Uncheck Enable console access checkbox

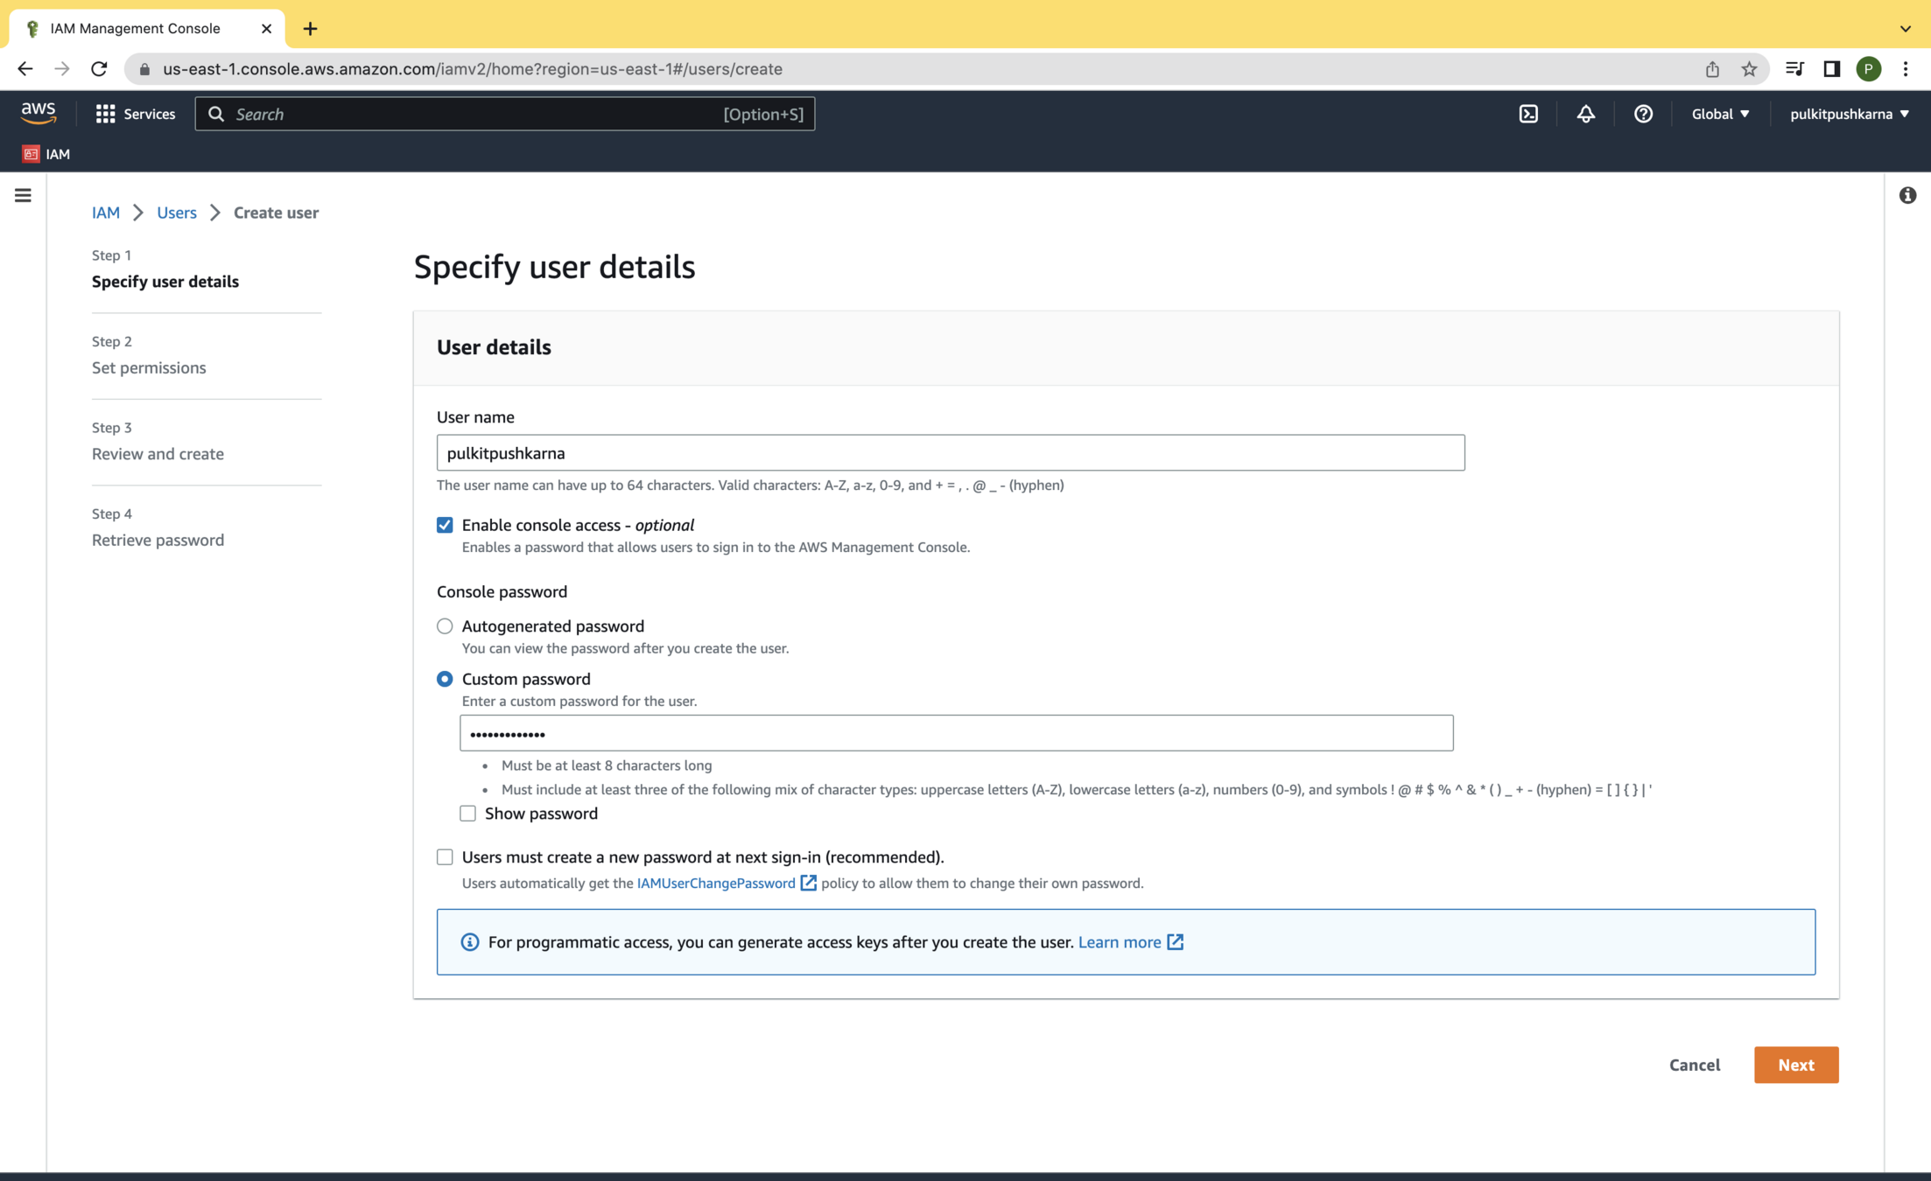click(x=445, y=525)
